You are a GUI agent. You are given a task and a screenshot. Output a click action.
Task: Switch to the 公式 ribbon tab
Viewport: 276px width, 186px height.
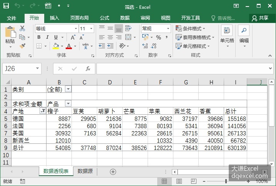[105, 18]
